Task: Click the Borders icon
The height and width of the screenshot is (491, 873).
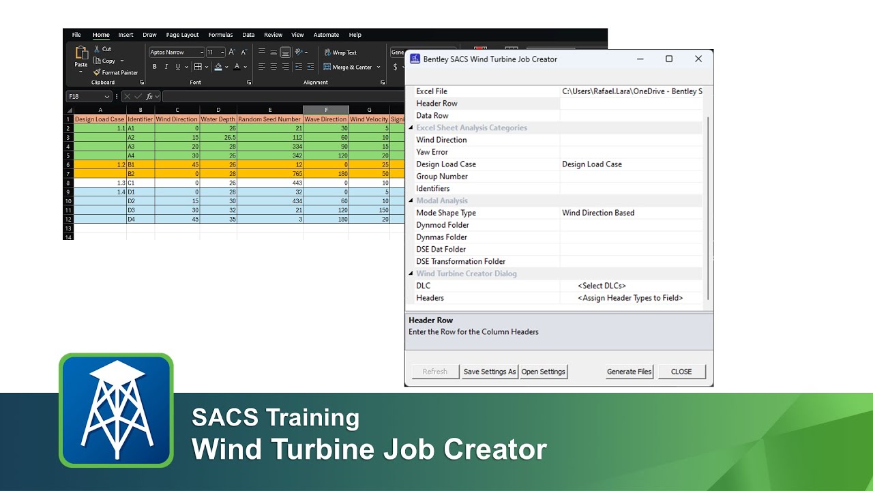Action: pos(198,67)
